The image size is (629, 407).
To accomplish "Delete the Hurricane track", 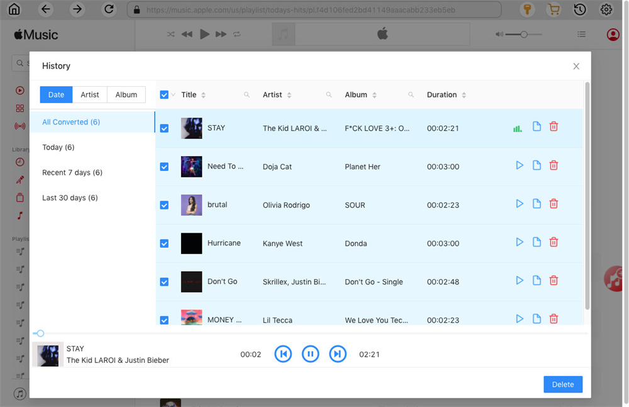I will 554,242.
